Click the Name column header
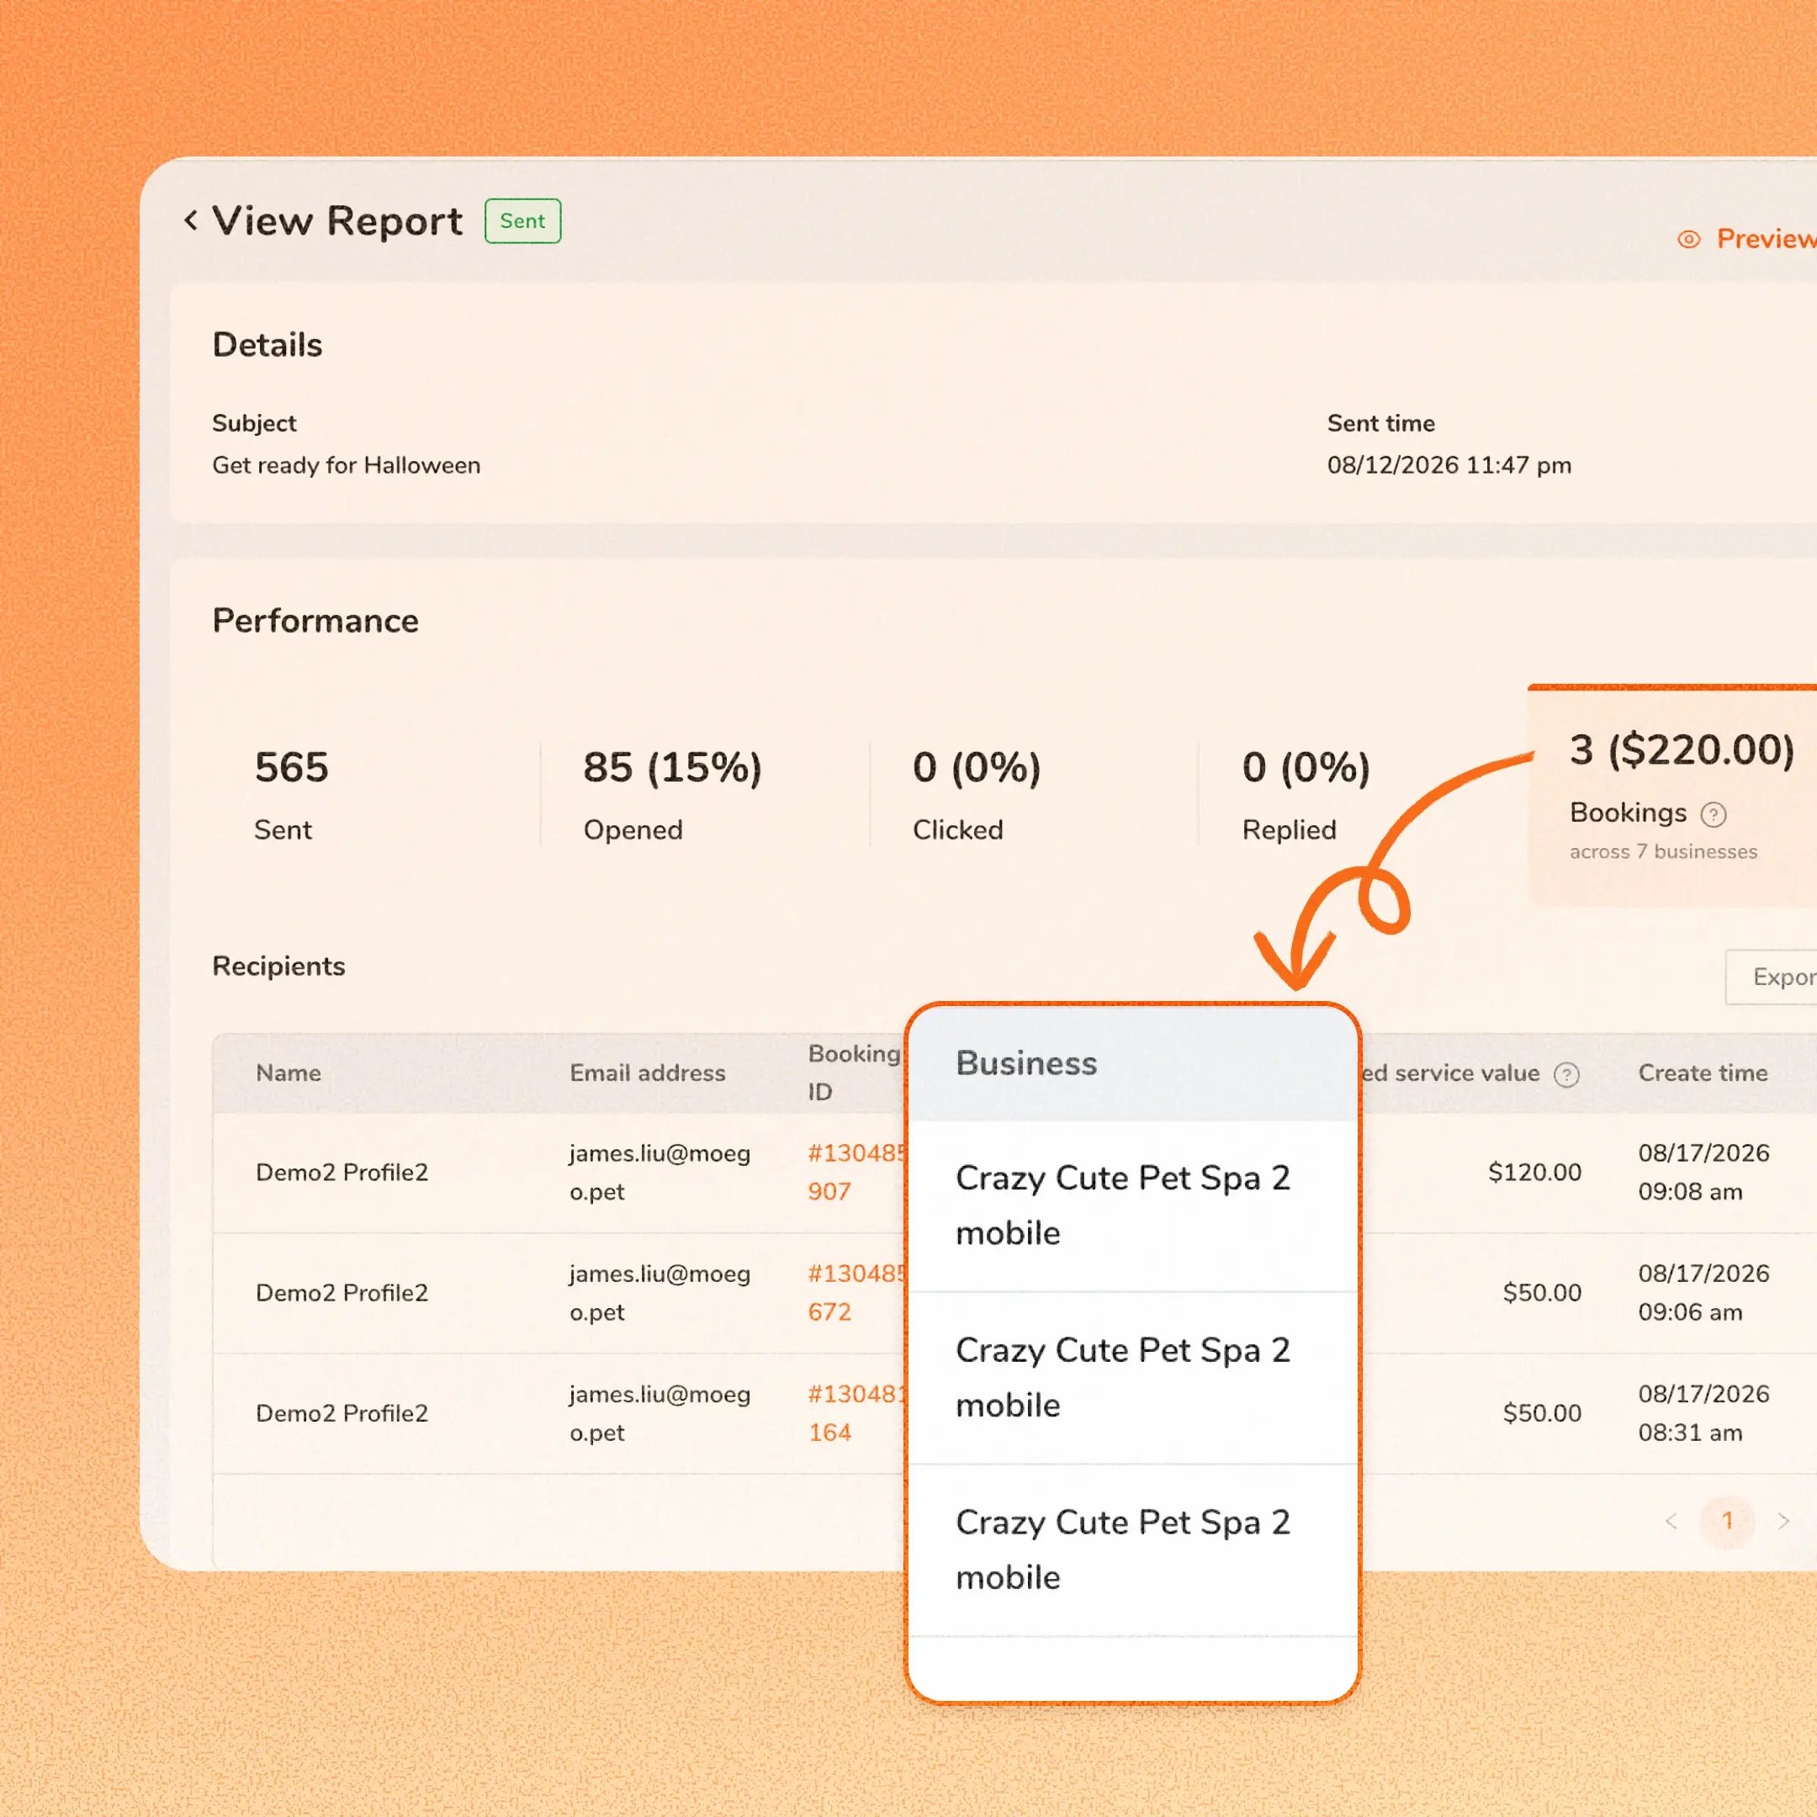This screenshot has height=1817, width=1817. click(289, 1073)
